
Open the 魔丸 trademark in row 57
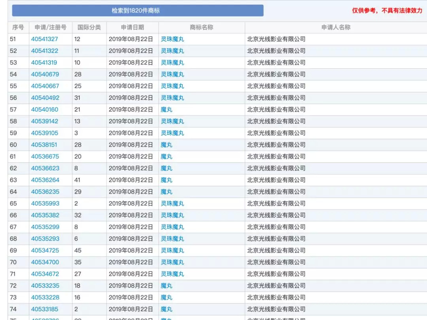[166, 110]
